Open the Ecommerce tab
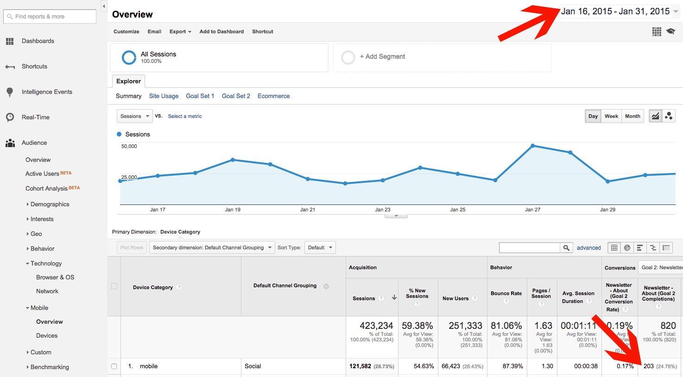Viewport: 683px width, 377px height. (273, 96)
